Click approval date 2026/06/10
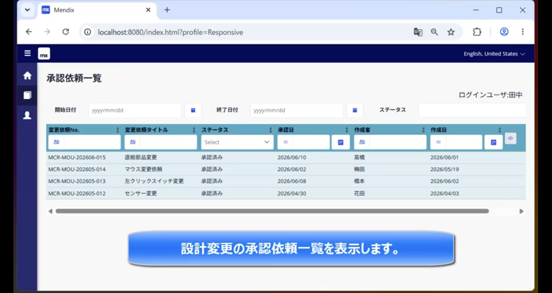 point(292,157)
